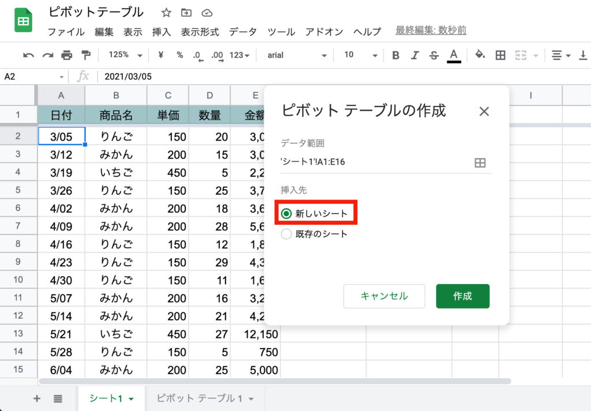591x411 pixels.
Task: Select the 既存のシート radio button
Action: pyautogui.click(x=286, y=234)
